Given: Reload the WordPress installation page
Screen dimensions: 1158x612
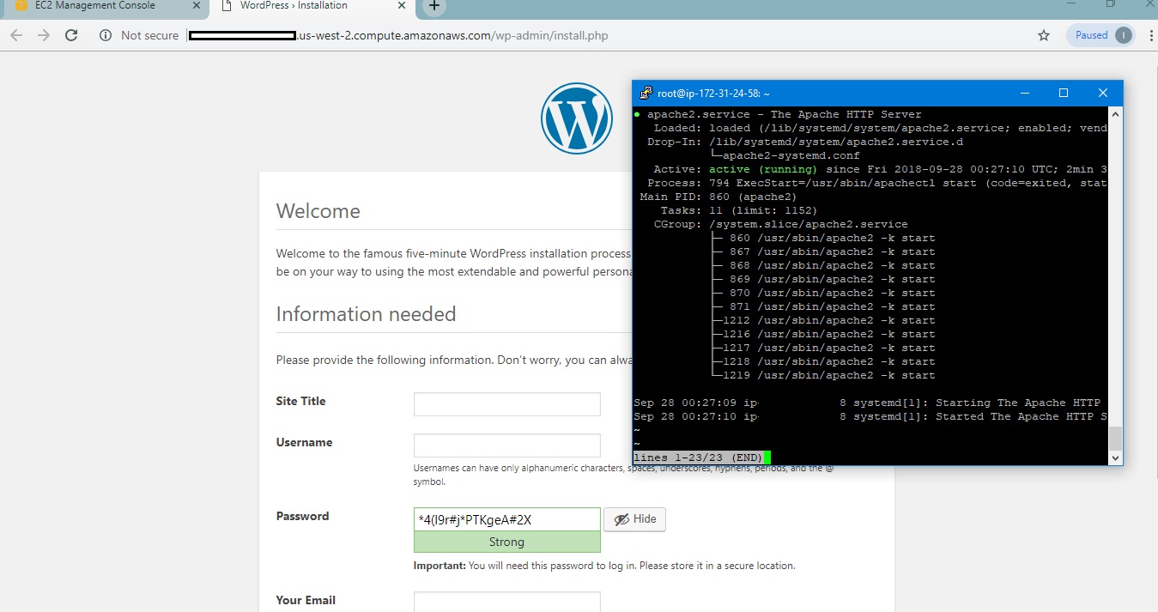Looking at the screenshot, I should click(71, 35).
